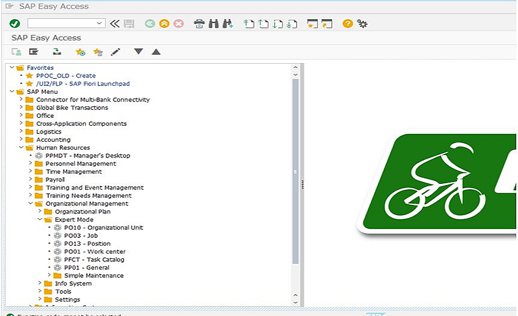The width and height of the screenshot is (518, 316).
Task: Select PO03 - Job transaction
Action: click(81, 235)
